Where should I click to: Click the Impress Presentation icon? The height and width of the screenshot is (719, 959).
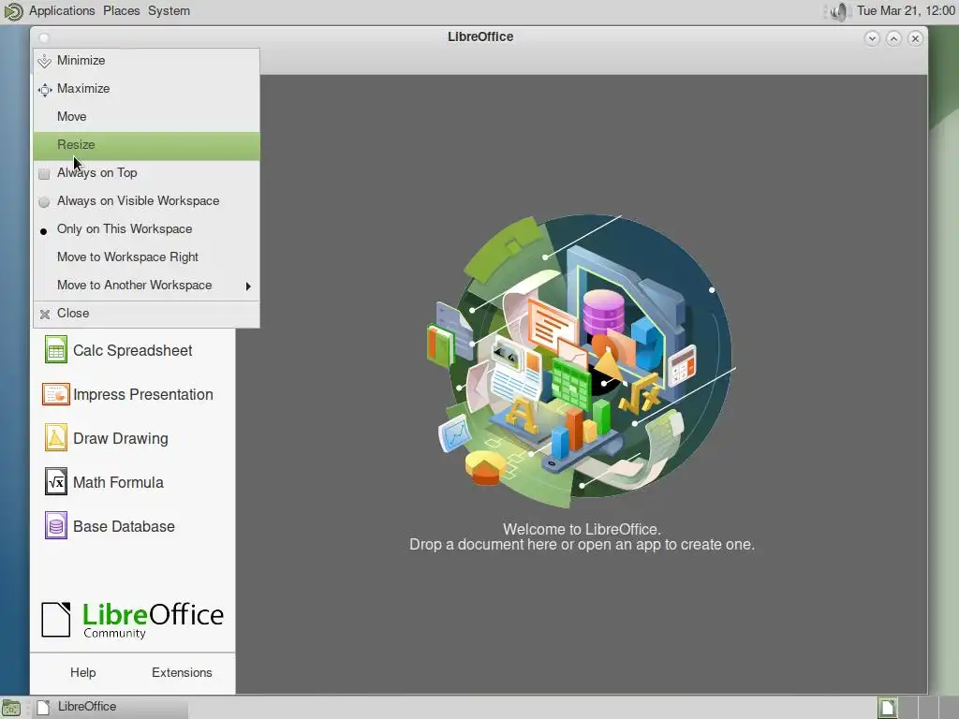click(x=55, y=394)
